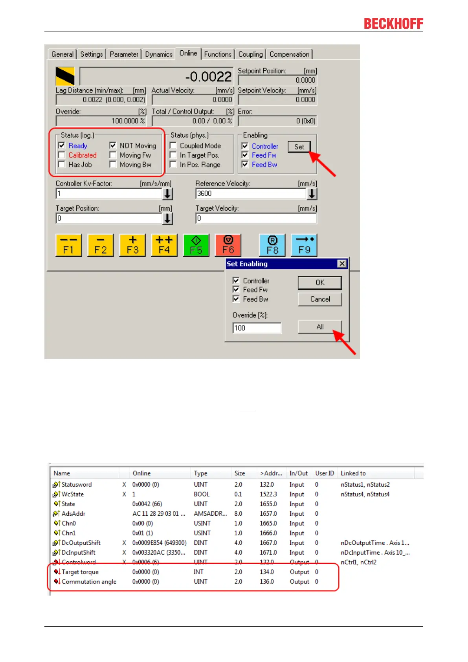
Task: Open the Coupling tab
Action: coord(250,54)
